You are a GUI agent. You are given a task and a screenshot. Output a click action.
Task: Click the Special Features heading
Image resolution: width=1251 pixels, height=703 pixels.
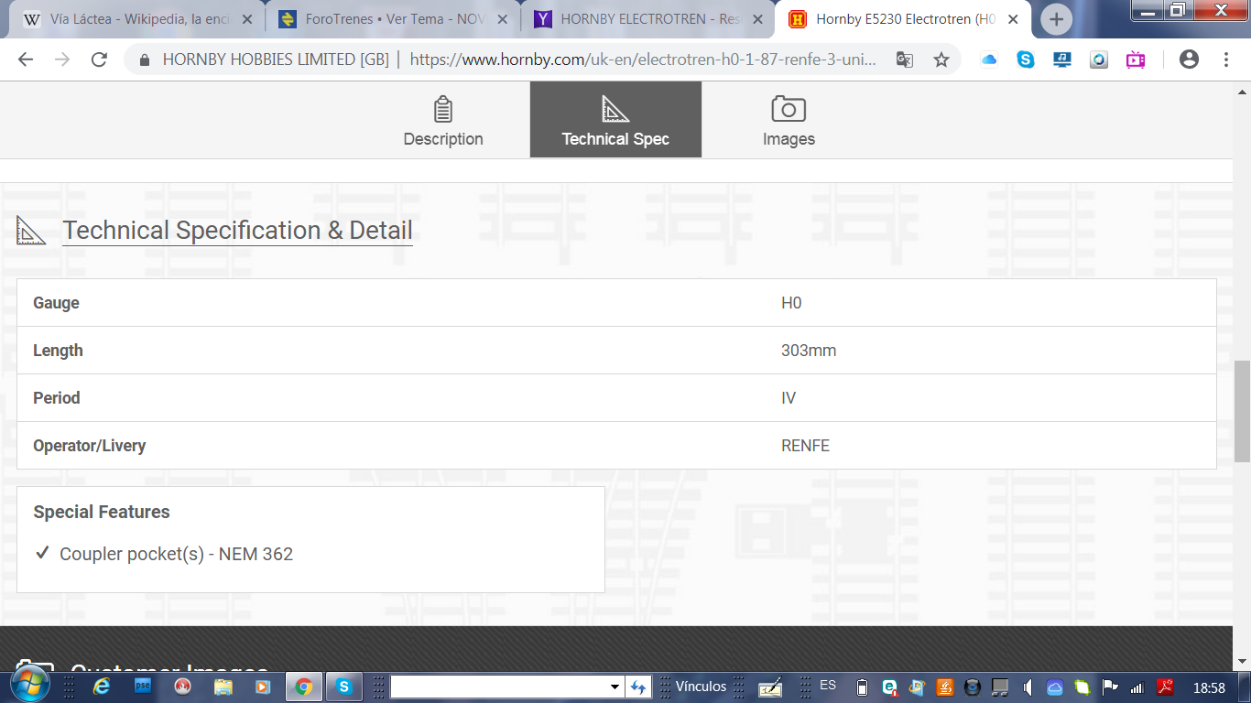tap(102, 512)
